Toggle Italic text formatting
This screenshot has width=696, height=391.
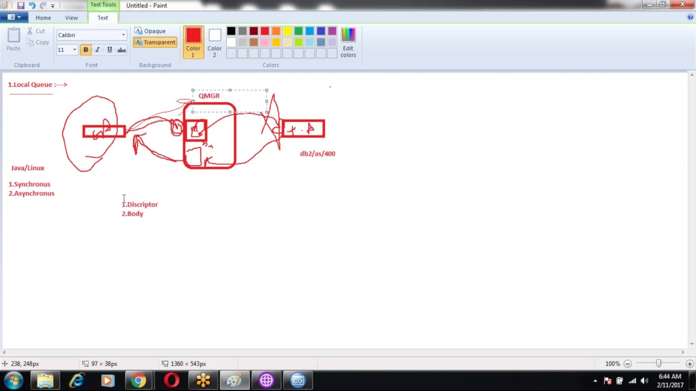97,50
